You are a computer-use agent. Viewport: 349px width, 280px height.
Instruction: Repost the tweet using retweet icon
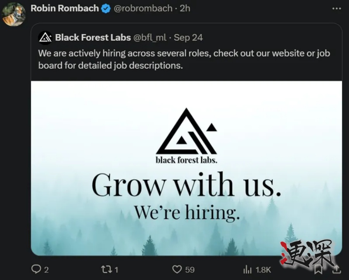coord(106,269)
